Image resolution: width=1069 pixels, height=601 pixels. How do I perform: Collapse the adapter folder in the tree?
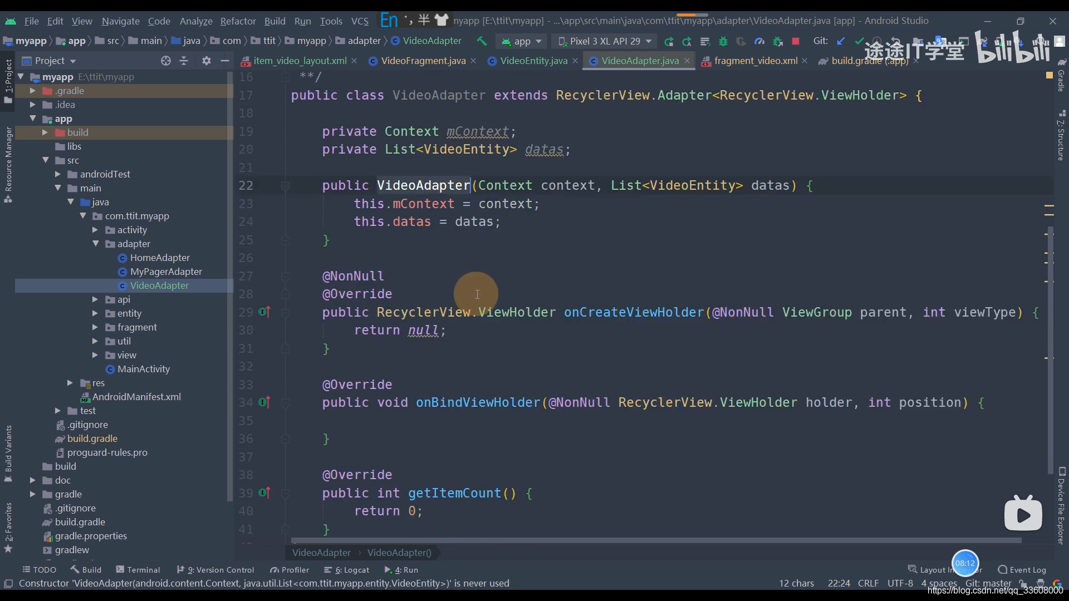coord(96,244)
